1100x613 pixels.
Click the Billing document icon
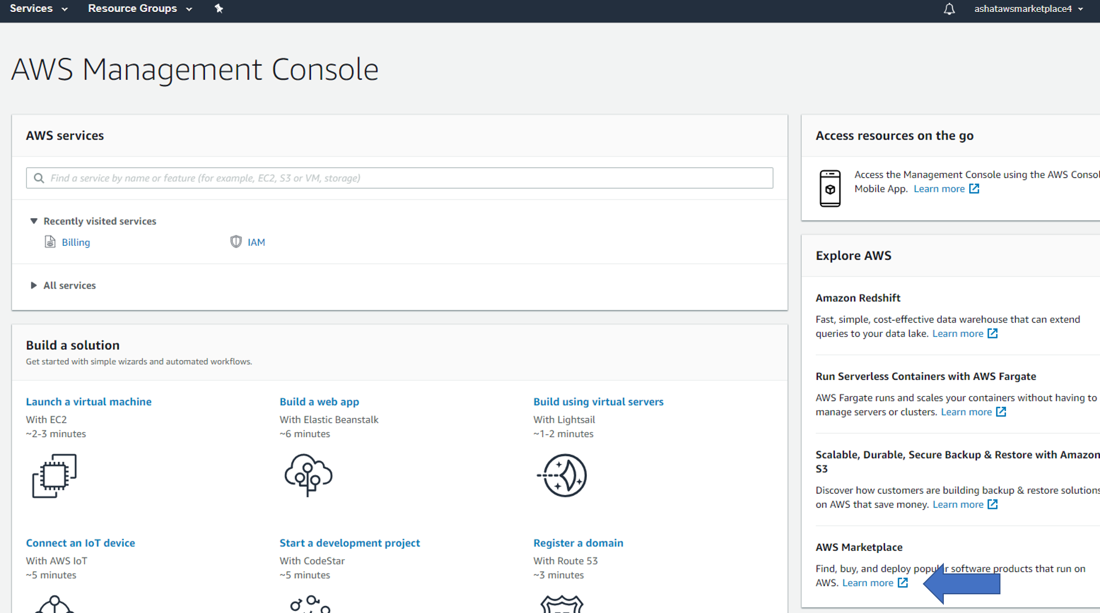(50, 242)
